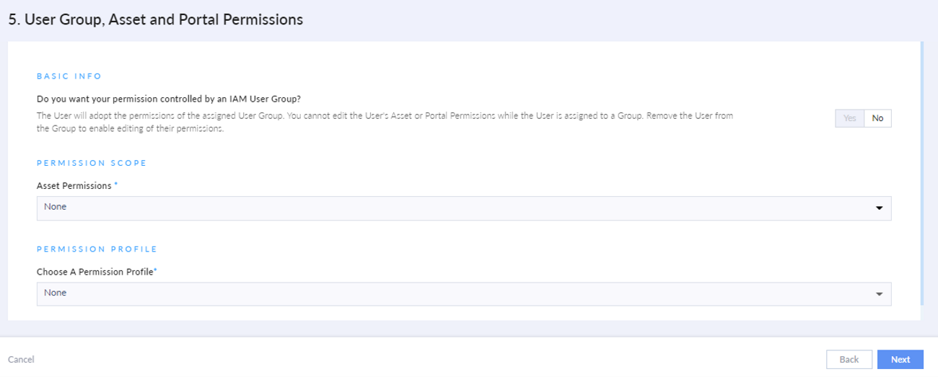Cancel the user setup wizard

click(21, 359)
